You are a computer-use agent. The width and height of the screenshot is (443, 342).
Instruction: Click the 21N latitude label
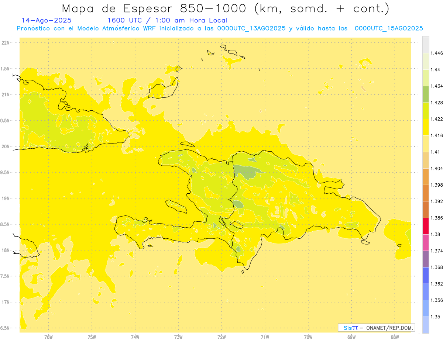click(6, 95)
